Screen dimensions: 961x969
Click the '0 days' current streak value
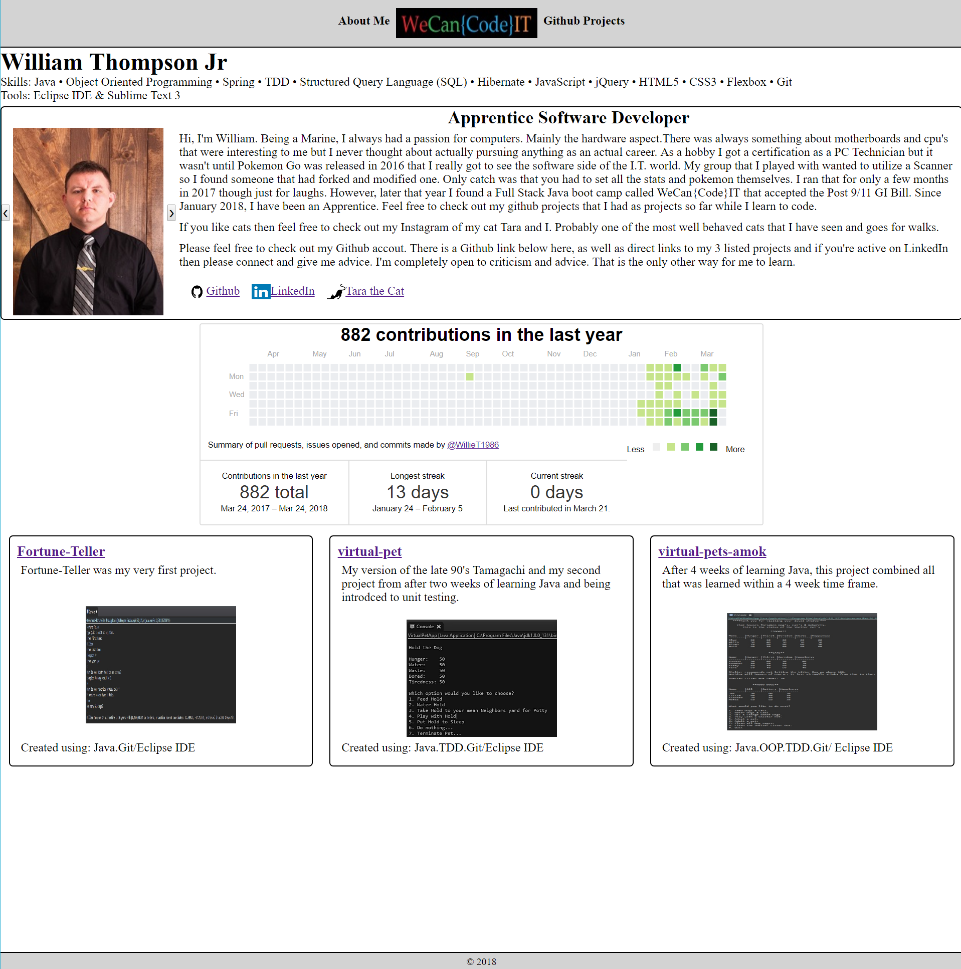coord(556,492)
